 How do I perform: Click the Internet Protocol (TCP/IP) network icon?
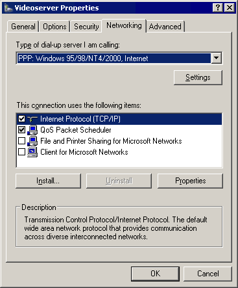32,119
